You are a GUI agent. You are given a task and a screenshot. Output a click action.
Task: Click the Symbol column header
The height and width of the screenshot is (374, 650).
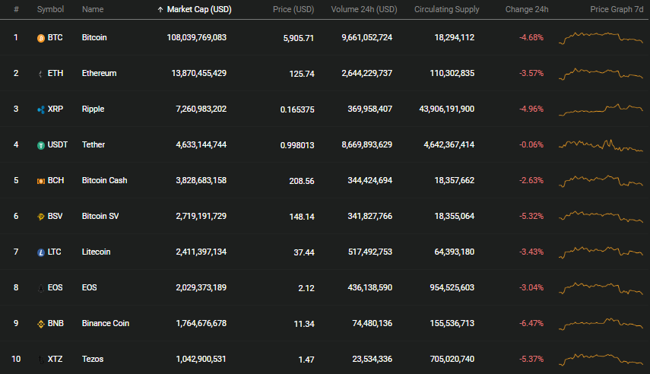click(50, 9)
